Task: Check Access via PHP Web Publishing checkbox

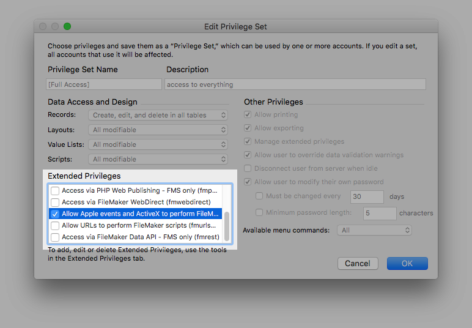Action: [x=55, y=191]
